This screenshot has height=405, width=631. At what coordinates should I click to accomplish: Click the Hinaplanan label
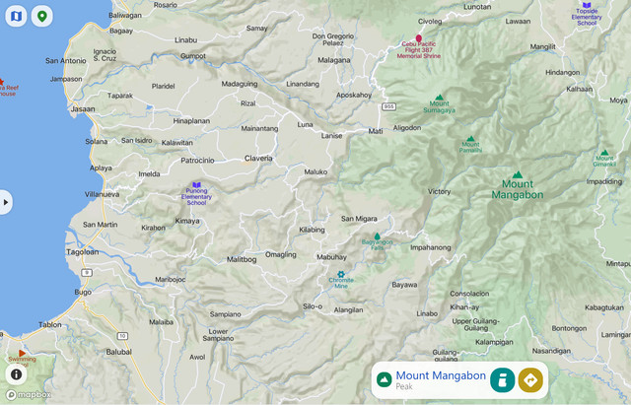click(191, 120)
